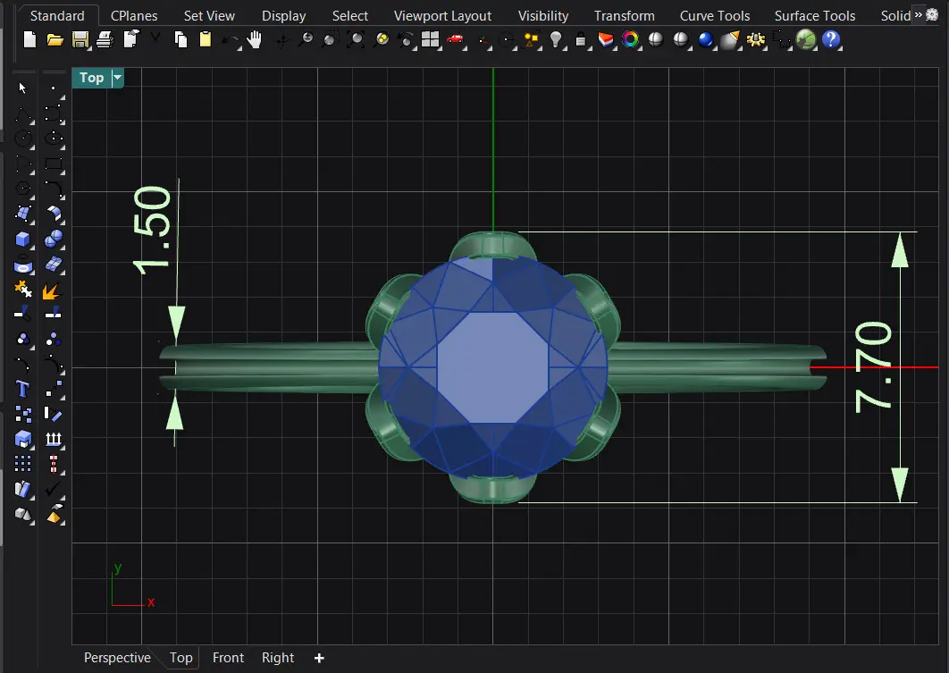The image size is (949, 673).
Task: Select the Split tool icon
Action: [x=54, y=314]
